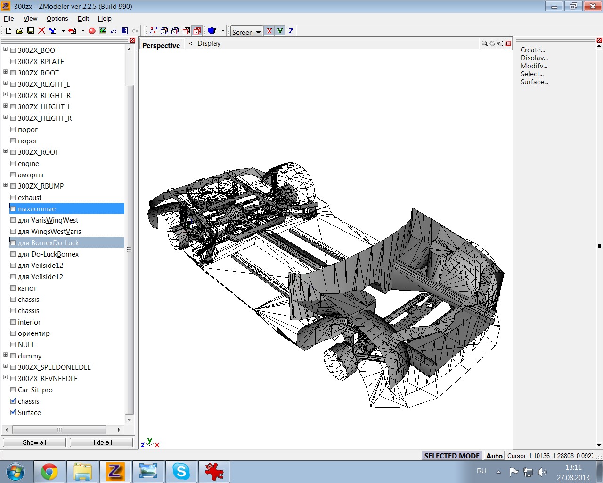Viewport: 603px width, 483px height.
Task: Click the Import icon in toolbar
Action: (52, 31)
